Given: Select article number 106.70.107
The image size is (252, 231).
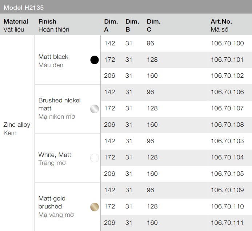Looking at the screenshot, I should pos(227,109).
